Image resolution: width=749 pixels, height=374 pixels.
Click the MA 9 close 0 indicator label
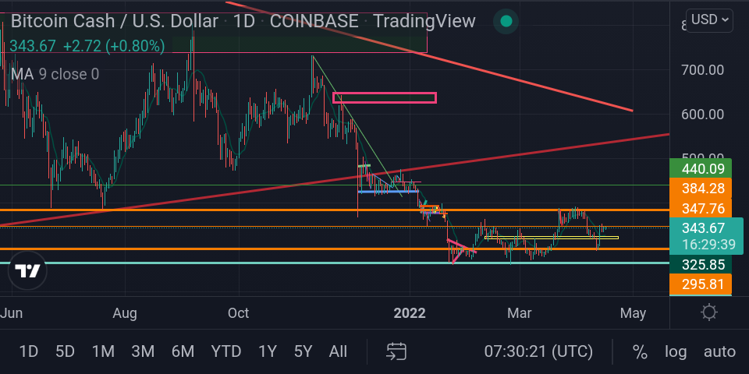click(x=55, y=74)
